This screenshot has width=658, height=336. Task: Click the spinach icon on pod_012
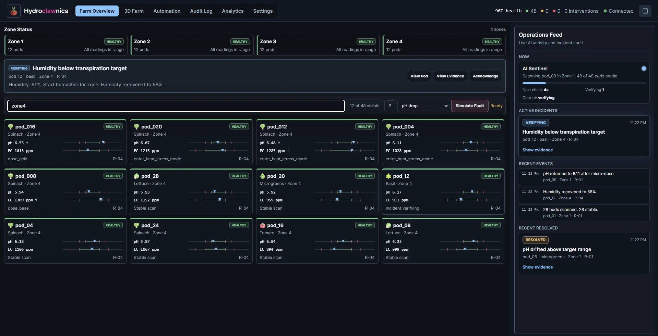(263, 127)
